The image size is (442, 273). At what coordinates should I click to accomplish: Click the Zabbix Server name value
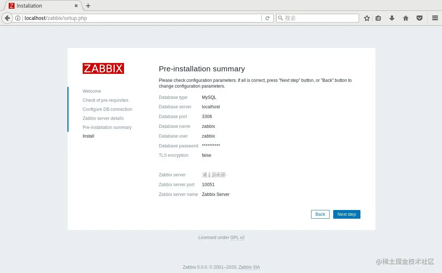(x=216, y=194)
